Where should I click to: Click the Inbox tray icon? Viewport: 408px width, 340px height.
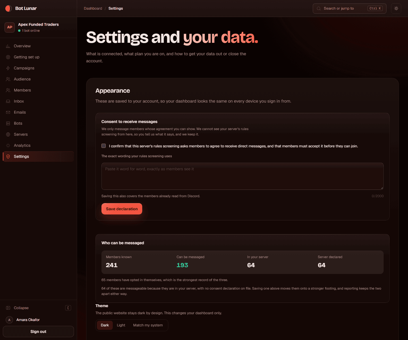tap(8, 101)
